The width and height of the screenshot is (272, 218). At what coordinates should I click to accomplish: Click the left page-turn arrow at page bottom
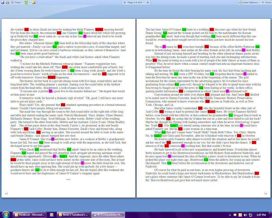point(6,193)
